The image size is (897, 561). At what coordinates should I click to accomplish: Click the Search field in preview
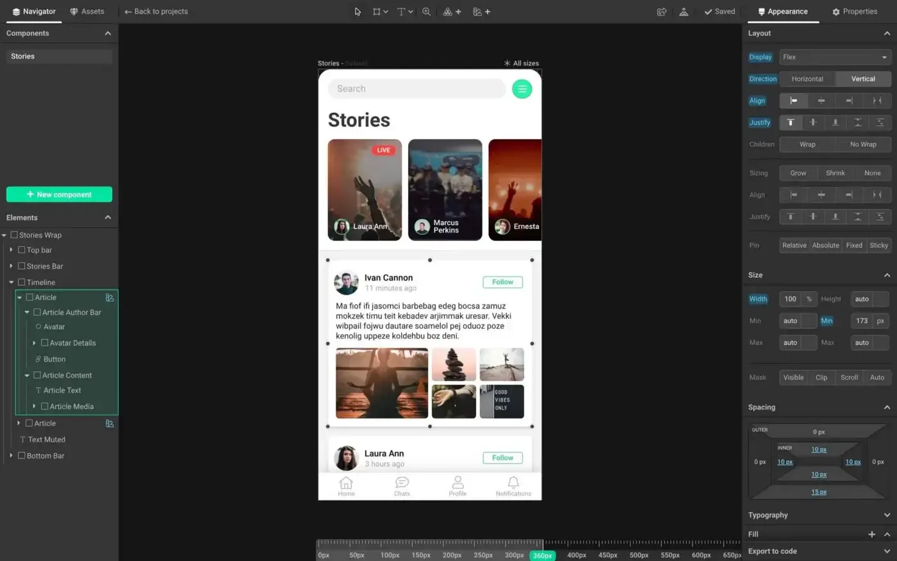pos(417,88)
